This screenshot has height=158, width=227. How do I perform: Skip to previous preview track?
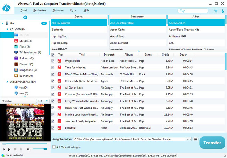[4, 149]
